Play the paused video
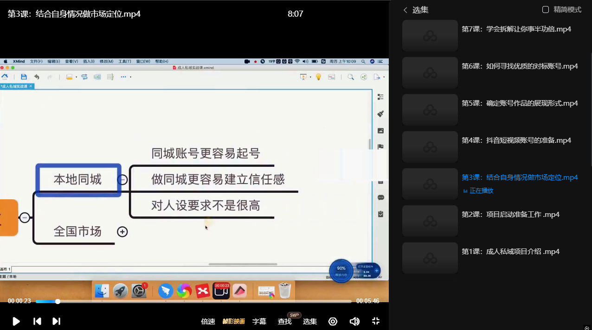The width and height of the screenshot is (592, 330). click(16, 321)
